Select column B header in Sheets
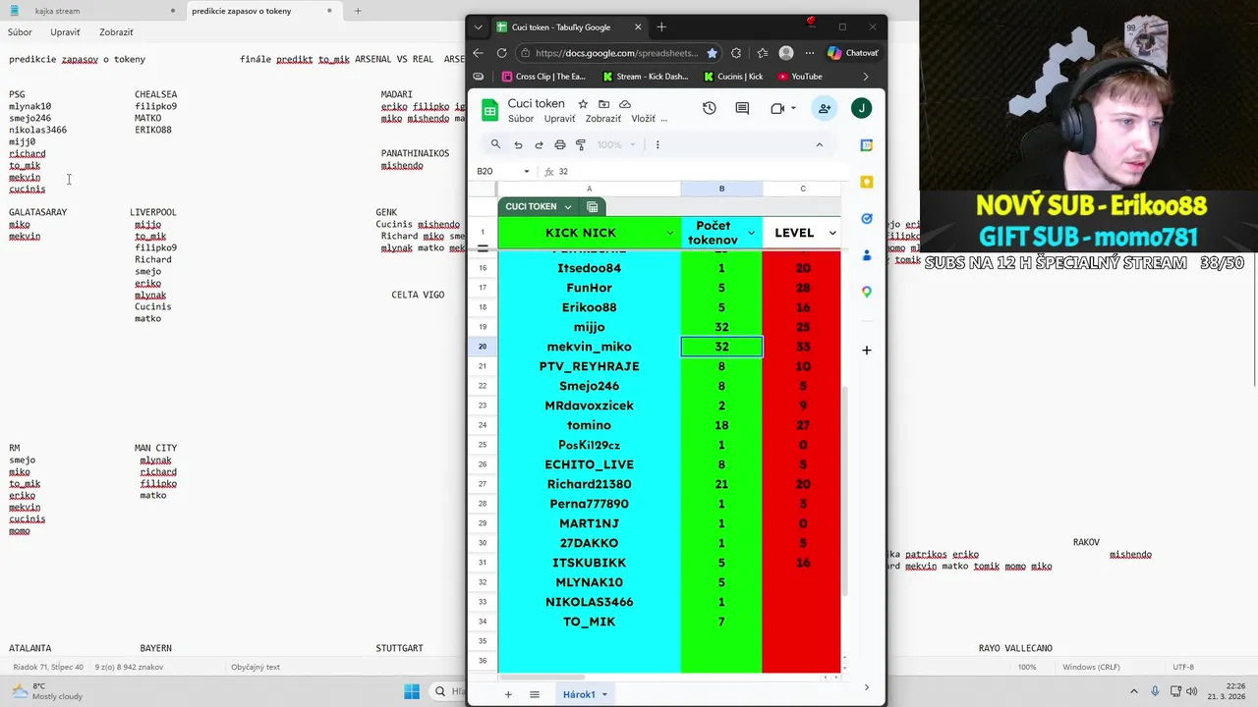This screenshot has height=707, width=1258. 721,189
